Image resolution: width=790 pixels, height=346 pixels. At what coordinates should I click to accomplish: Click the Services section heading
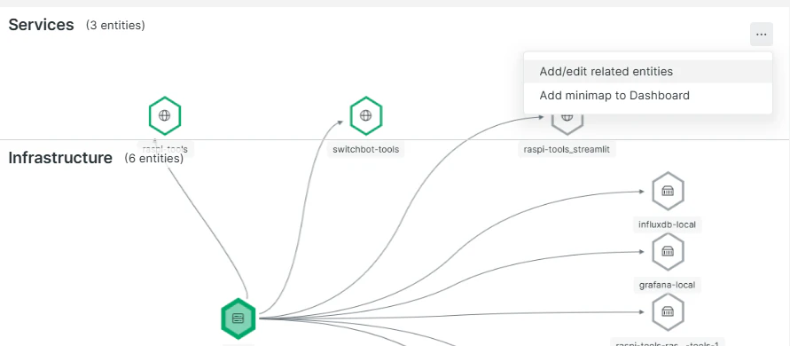pyautogui.click(x=42, y=25)
